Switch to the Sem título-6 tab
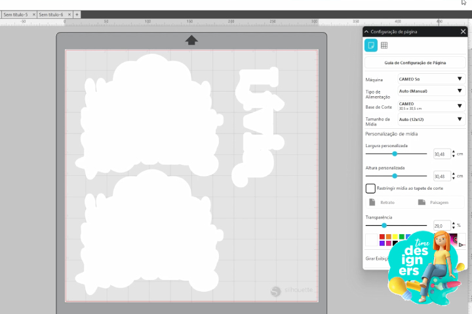This screenshot has height=314, width=472. (x=51, y=14)
